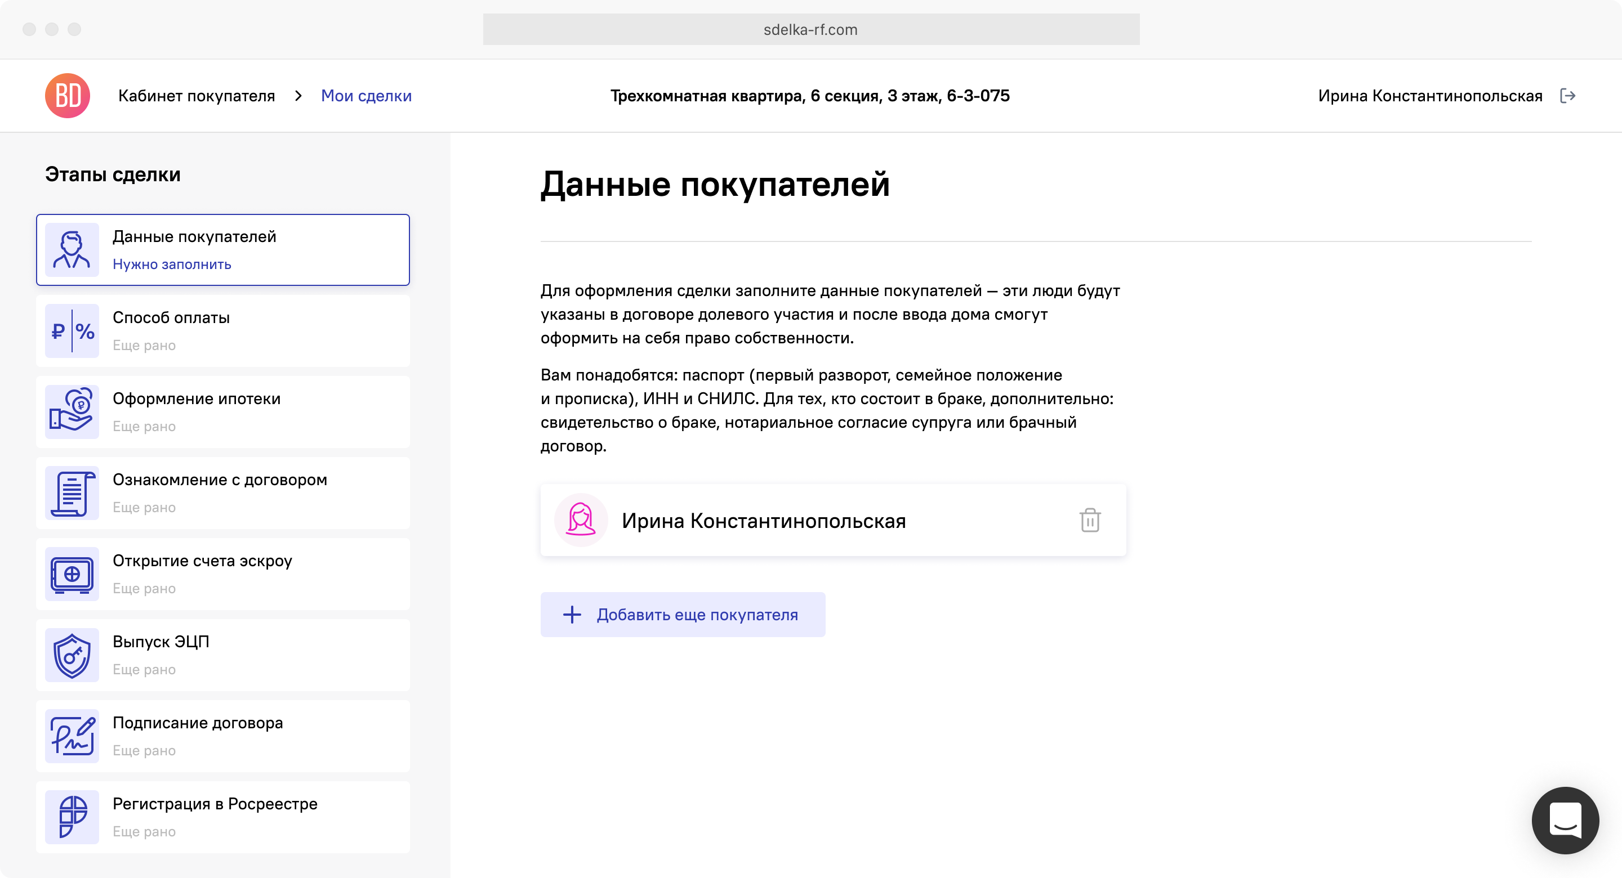Click the apartment title Трехкомнатная квартира, 6 секция
The image size is (1622, 878).
pyautogui.click(x=810, y=96)
